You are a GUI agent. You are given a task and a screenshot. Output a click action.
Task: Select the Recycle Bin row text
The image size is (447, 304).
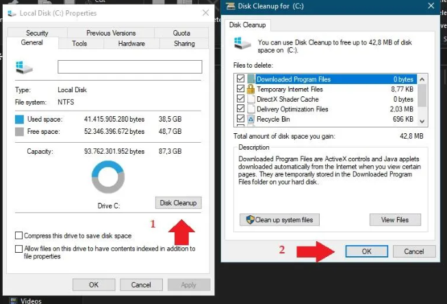coord(273,119)
